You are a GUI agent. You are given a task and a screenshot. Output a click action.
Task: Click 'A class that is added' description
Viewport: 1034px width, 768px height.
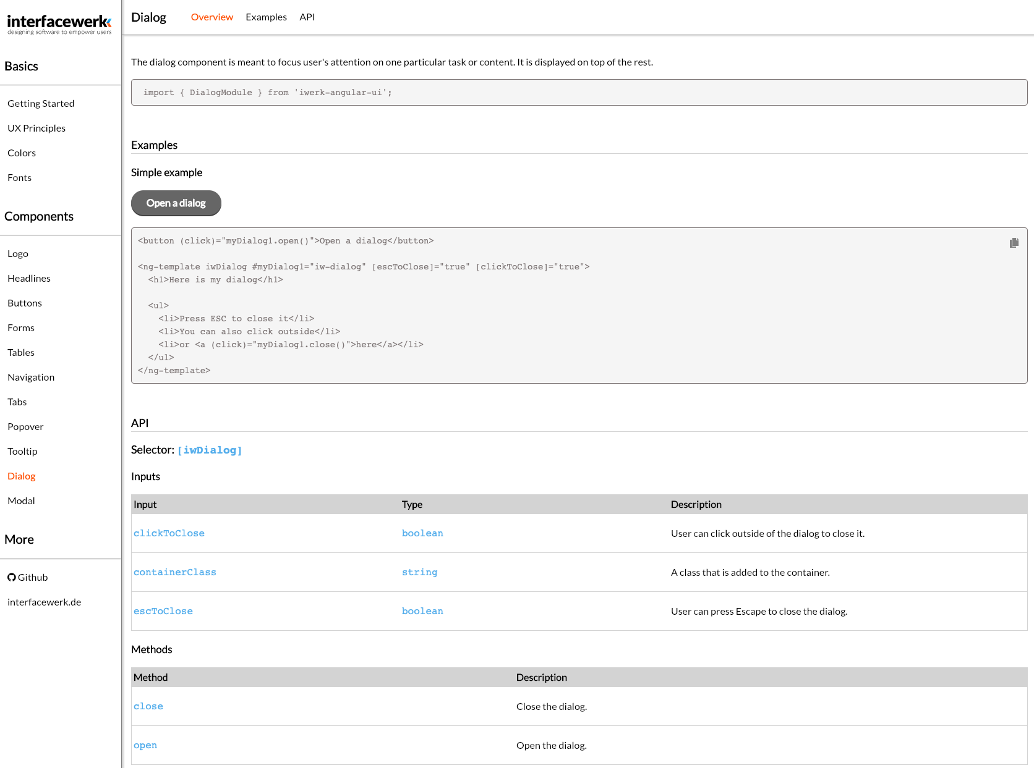coord(750,572)
